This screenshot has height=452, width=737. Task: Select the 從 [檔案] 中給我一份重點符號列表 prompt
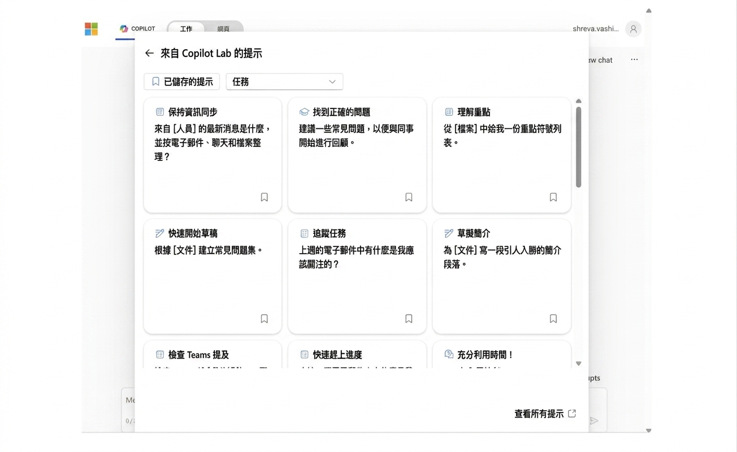(502, 136)
